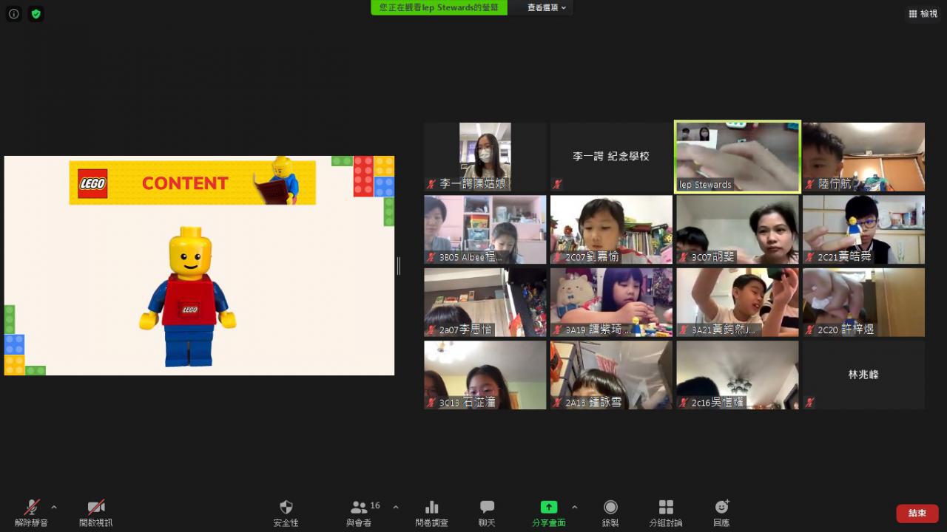Select the 2A15 鍾詠雪 video tile
The height and width of the screenshot is (532, 947).
611,375
